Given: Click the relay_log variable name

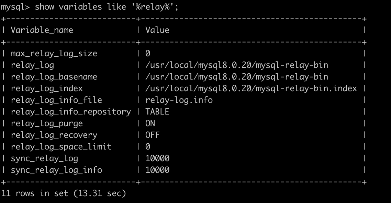Looking at the screenshot, I should click(x=32, y=65).
